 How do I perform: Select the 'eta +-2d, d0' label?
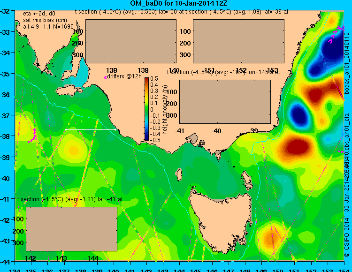coord(39,14)
